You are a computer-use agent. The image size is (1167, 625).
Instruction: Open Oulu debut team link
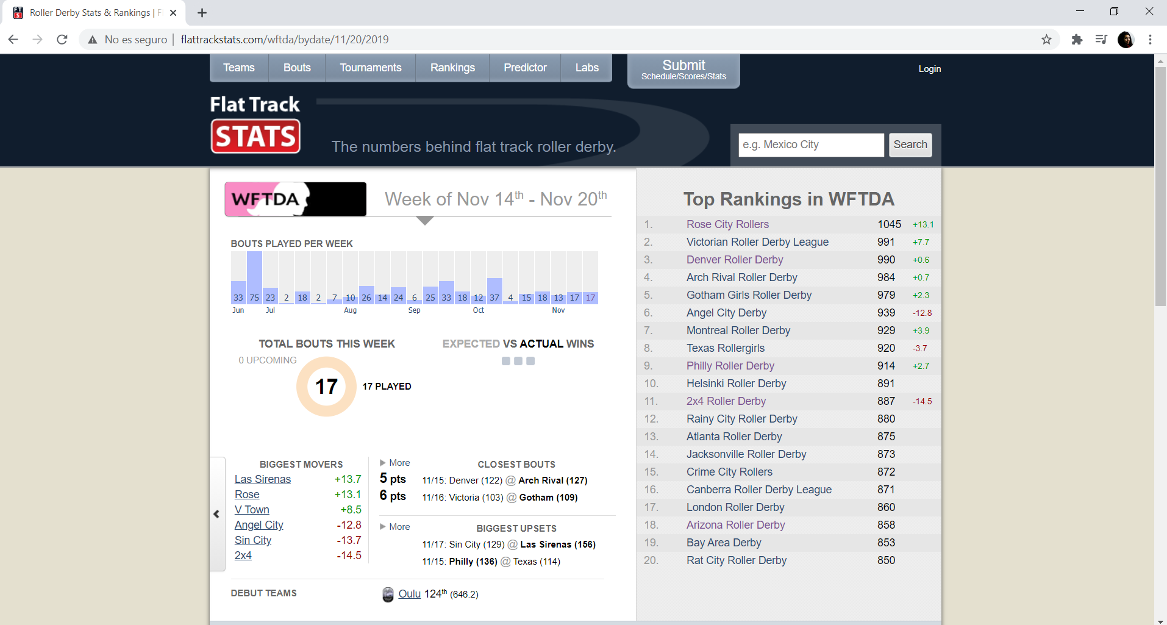[x=410, y=594]
